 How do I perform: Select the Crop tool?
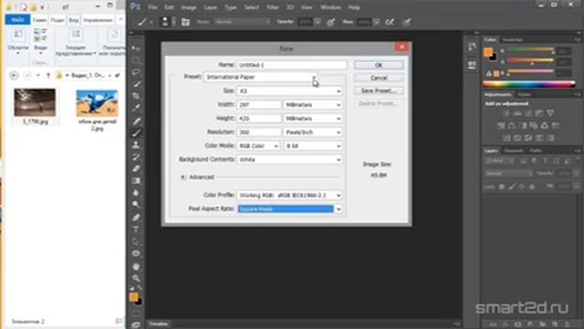[x=136, y=96]
